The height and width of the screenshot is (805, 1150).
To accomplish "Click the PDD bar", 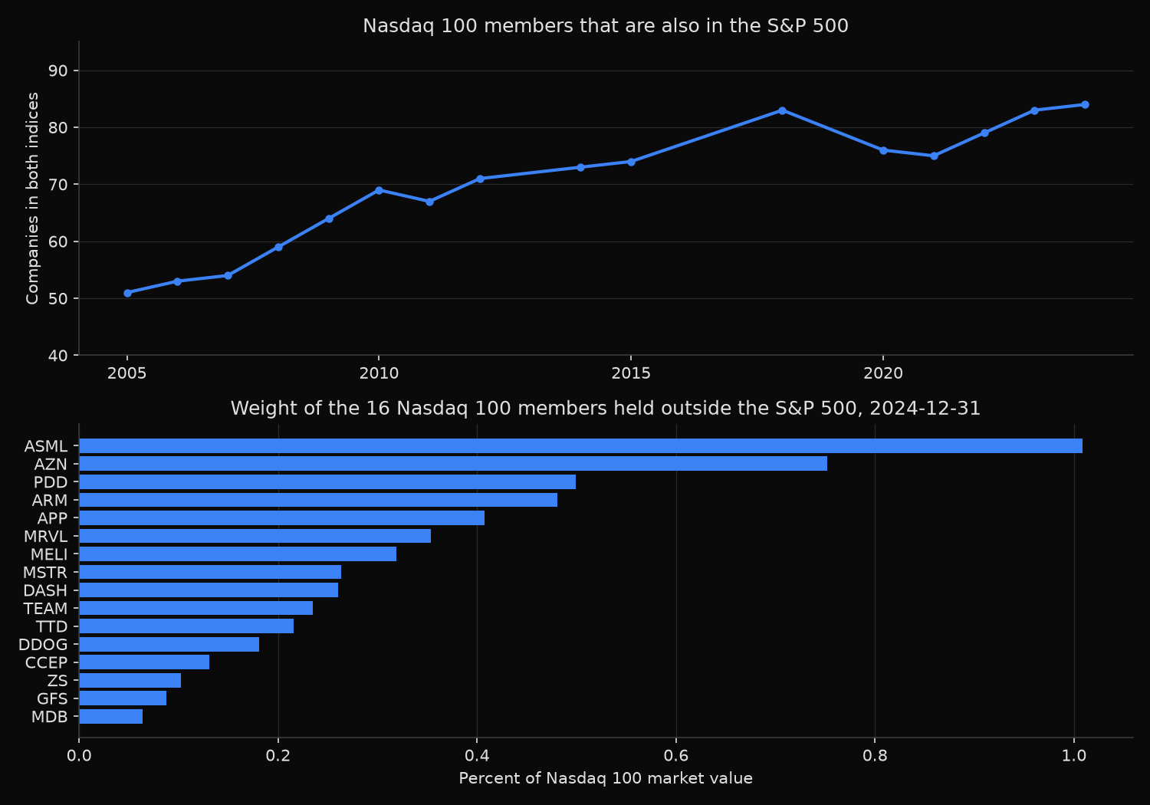I will [x=327, y=481].
